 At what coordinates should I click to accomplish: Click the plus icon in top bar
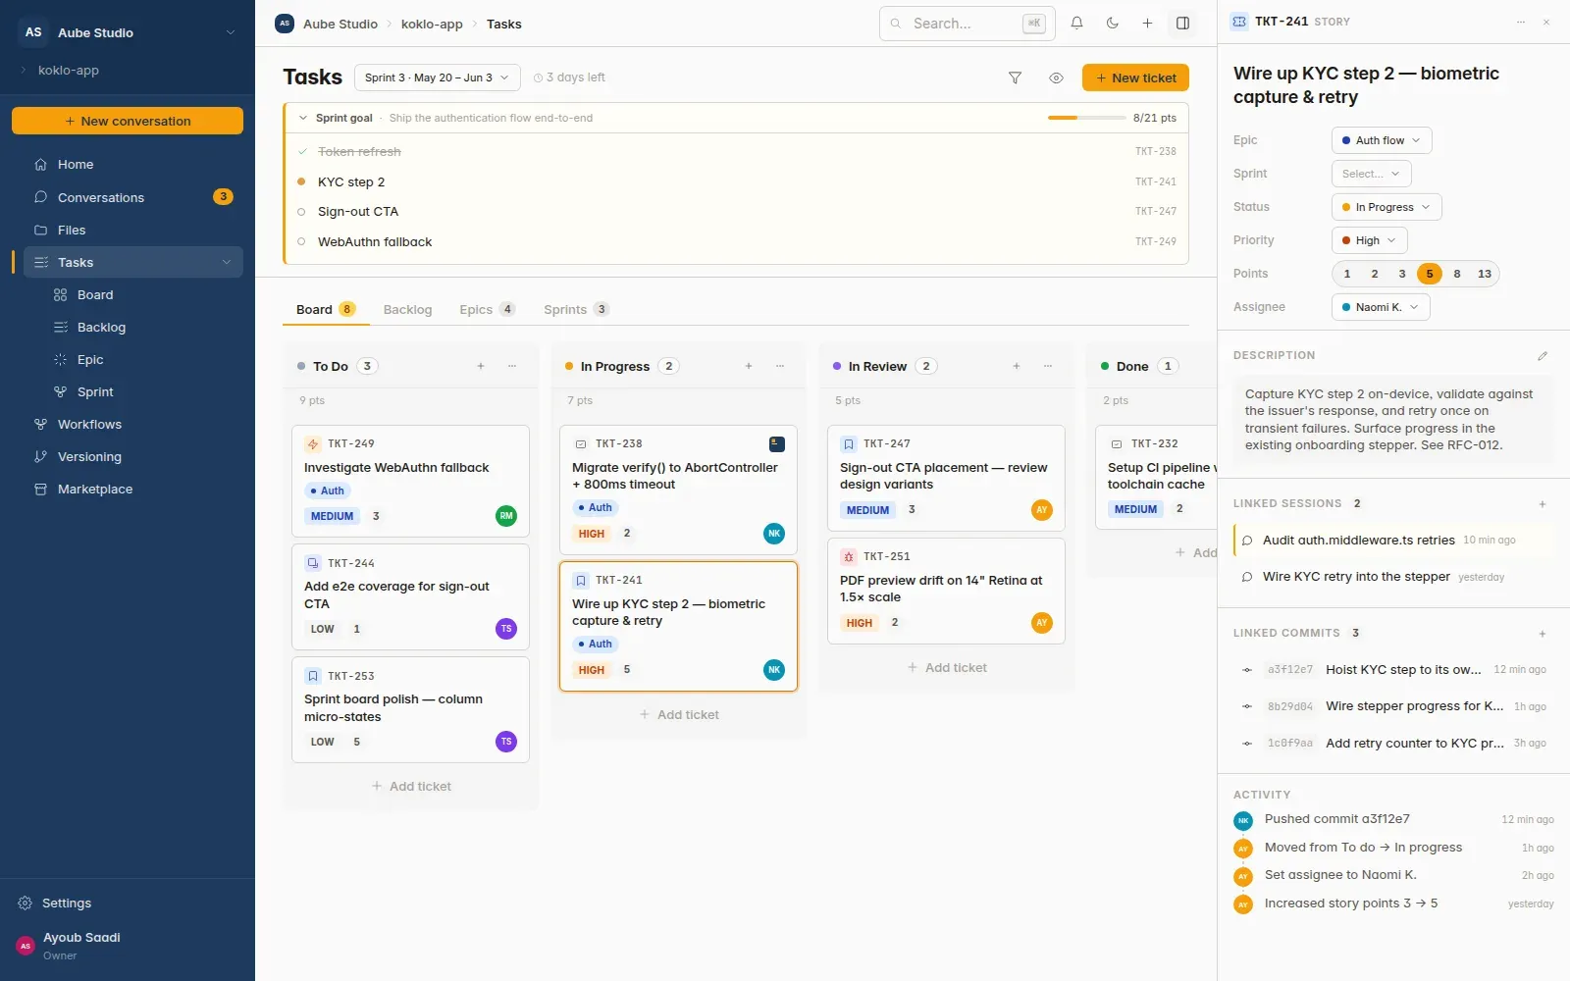(x=1147, y=24)
